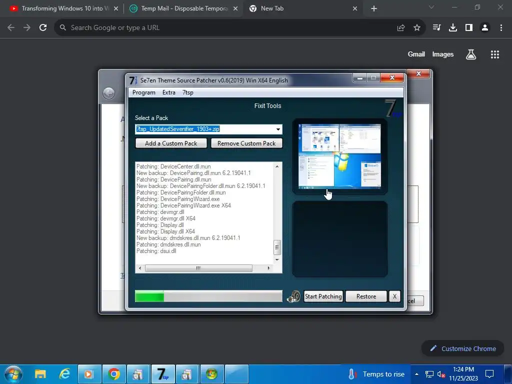Bookmark the page with the star icon
Viewport: 512px width, 384px height.
417,28
